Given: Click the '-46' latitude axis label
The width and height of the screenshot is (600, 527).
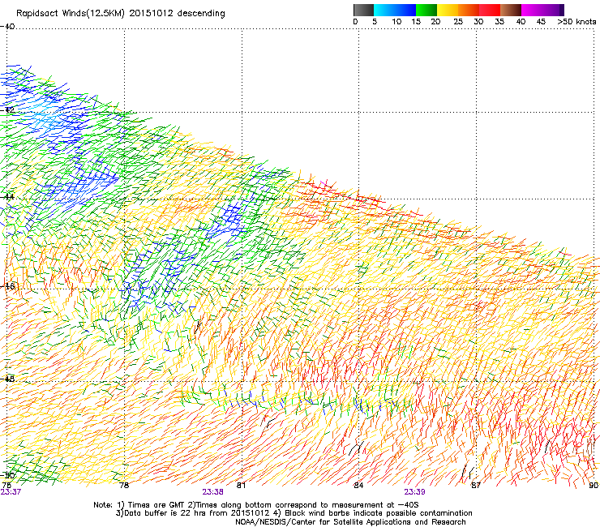Looking at the screenshot, I should coord(7,286).
